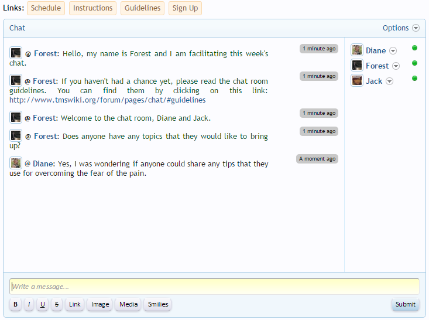Click Diane's avatar in user list

357,50
